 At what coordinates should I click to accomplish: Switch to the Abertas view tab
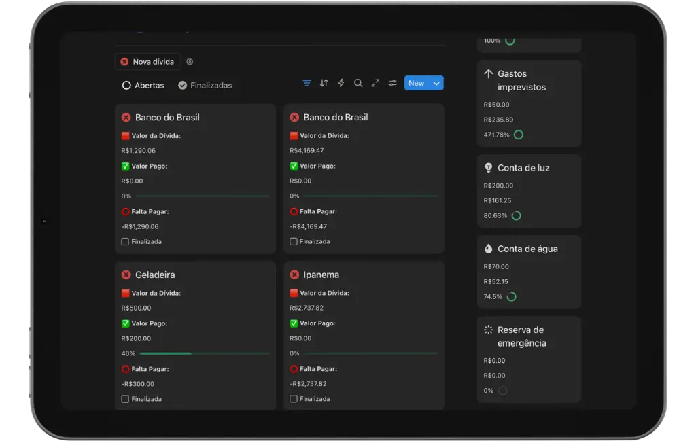tap(143, 85)
